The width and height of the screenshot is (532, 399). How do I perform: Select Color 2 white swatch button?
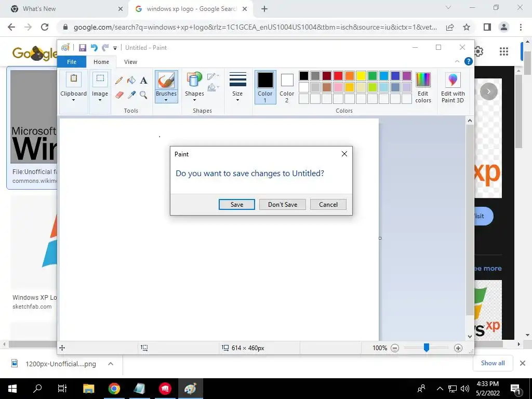click(287, 87)
